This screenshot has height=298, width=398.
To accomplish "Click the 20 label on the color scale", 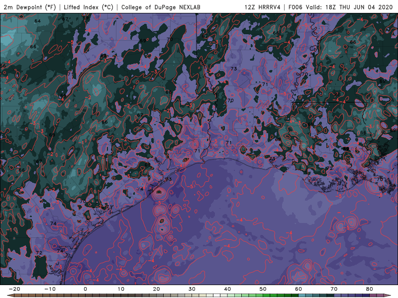I will [156, 289].
